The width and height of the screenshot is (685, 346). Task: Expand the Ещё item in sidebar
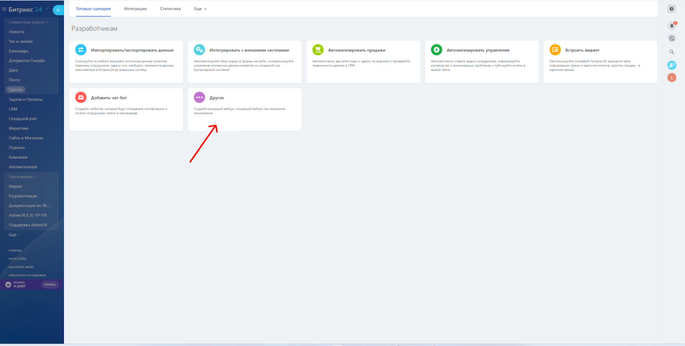point(14,235)
